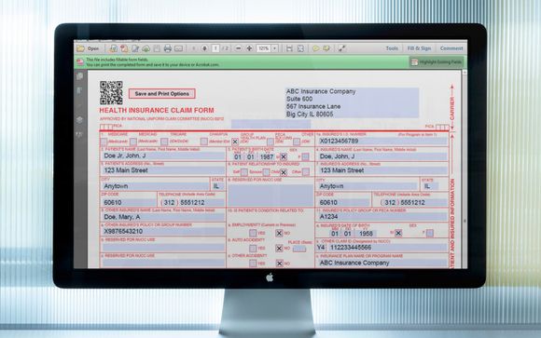Screen dimensions: 541x338
Task: Open the layers icon in the left sidebar
Action: click(79, 119)
